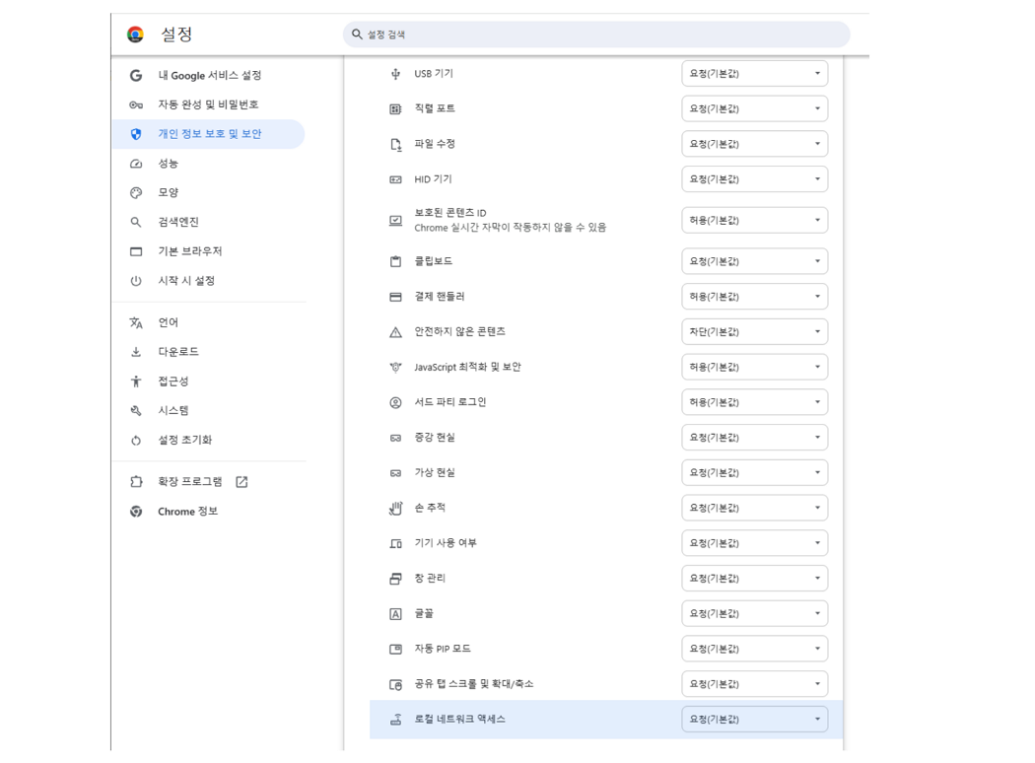
Task: Change the 로컬 네트워크 액세스 dropdown value
Action: click(754, 720)
